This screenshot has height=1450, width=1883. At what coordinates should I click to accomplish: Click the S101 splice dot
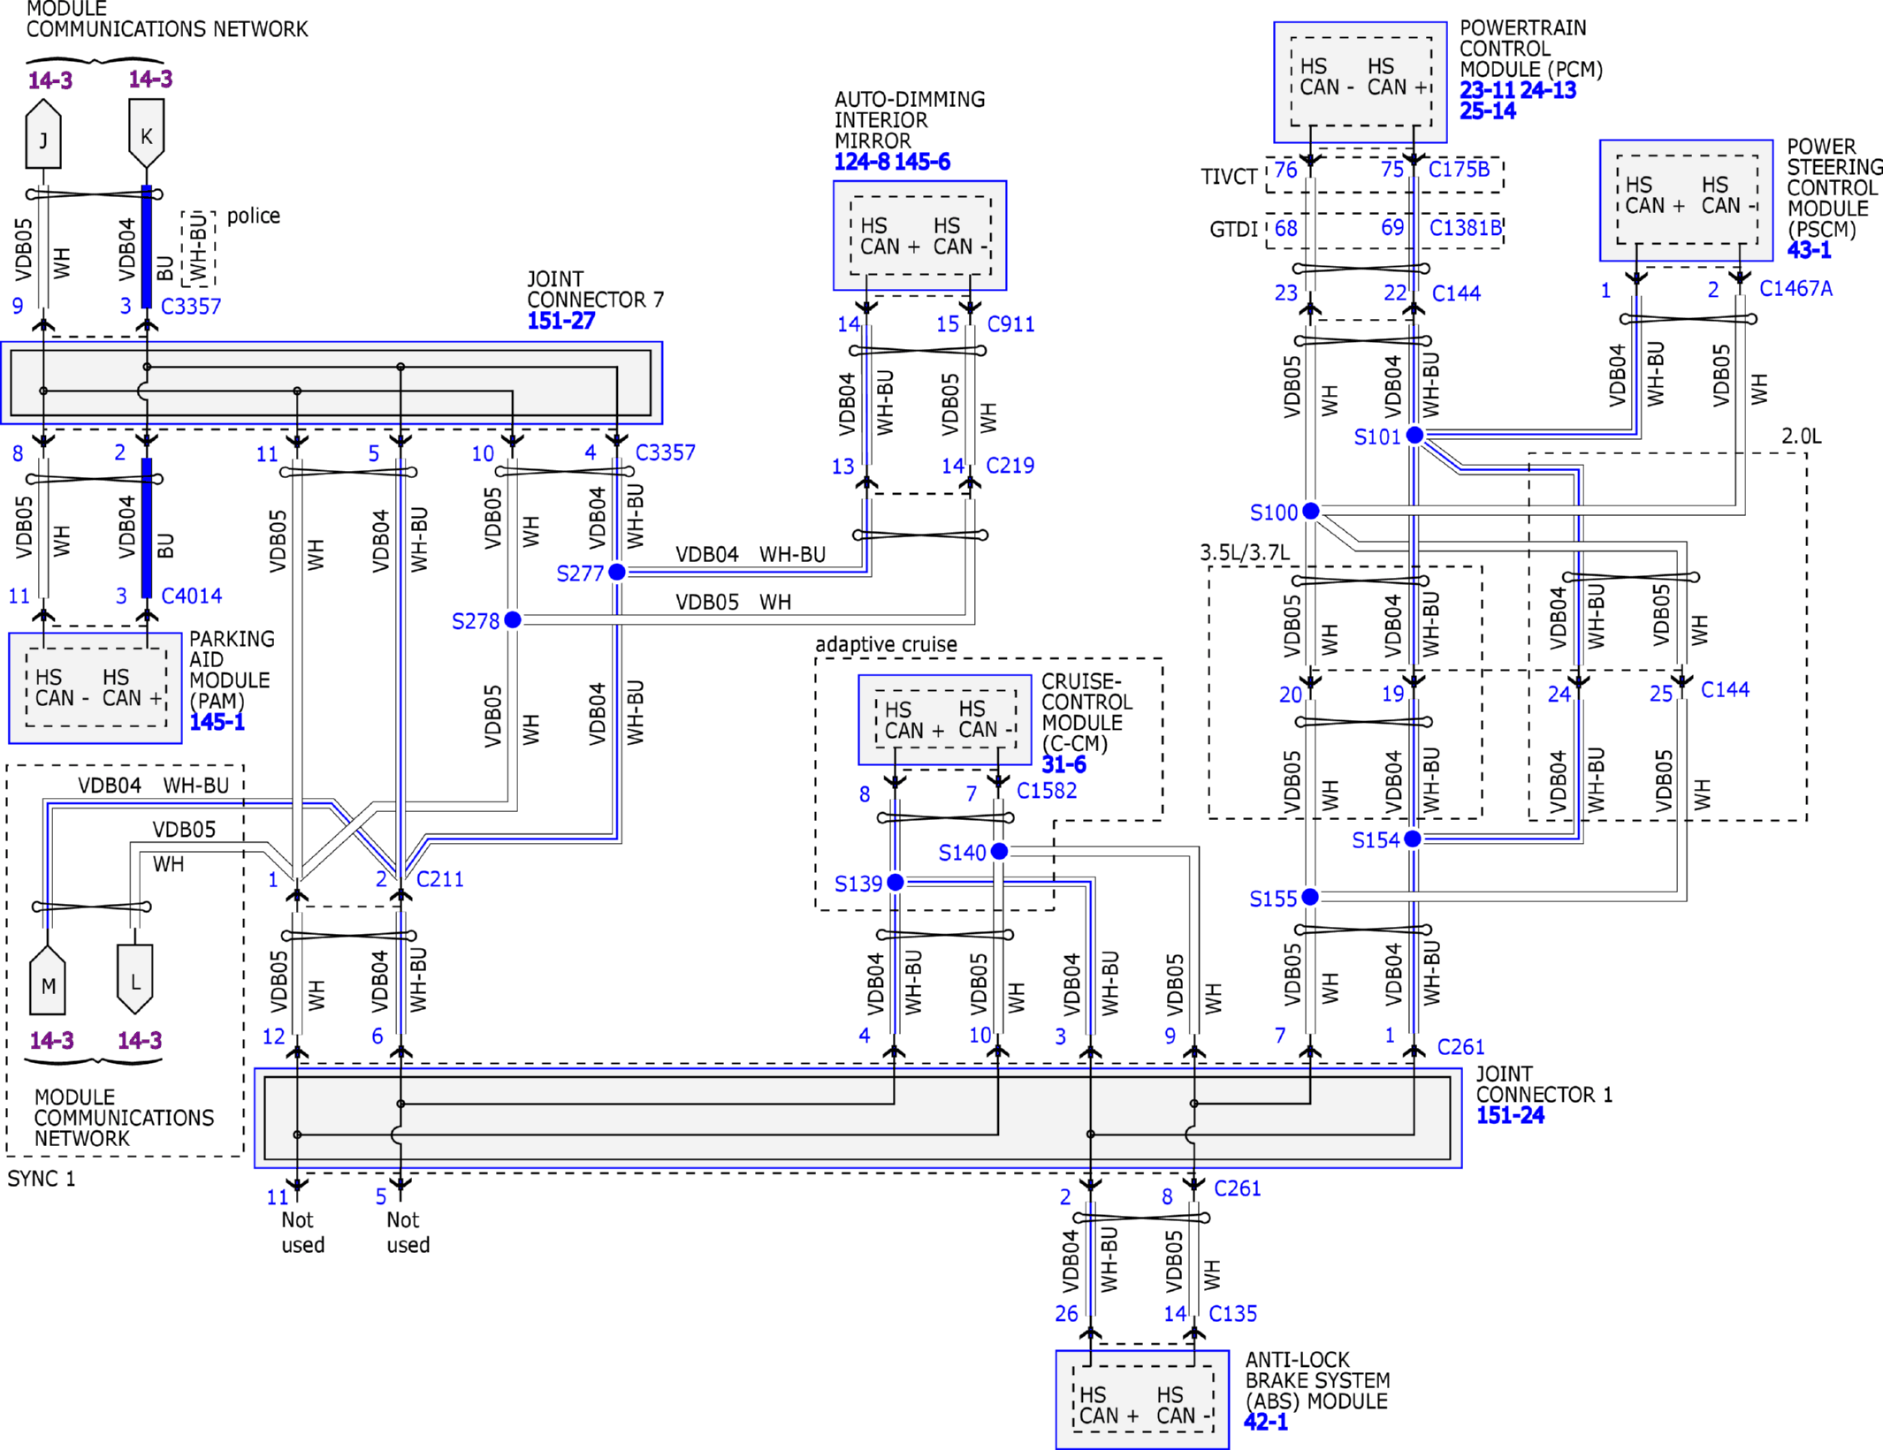1414,435
